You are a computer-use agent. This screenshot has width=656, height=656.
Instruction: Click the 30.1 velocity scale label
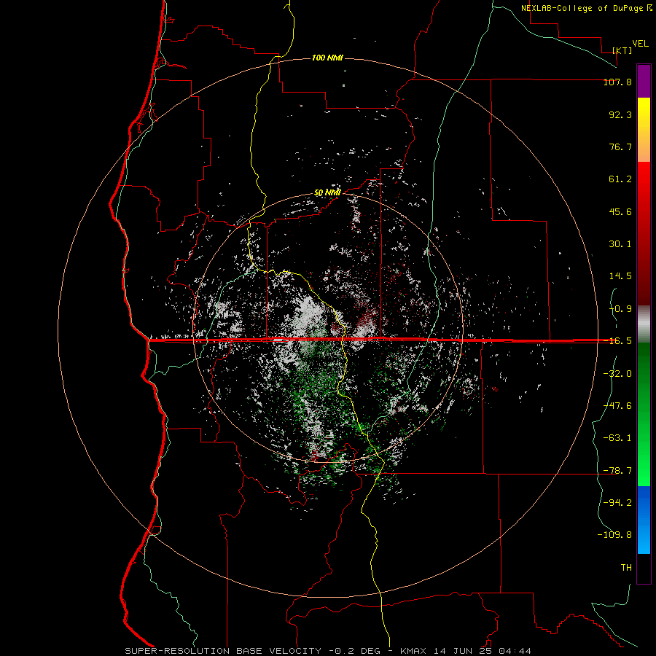pos(620,244)
